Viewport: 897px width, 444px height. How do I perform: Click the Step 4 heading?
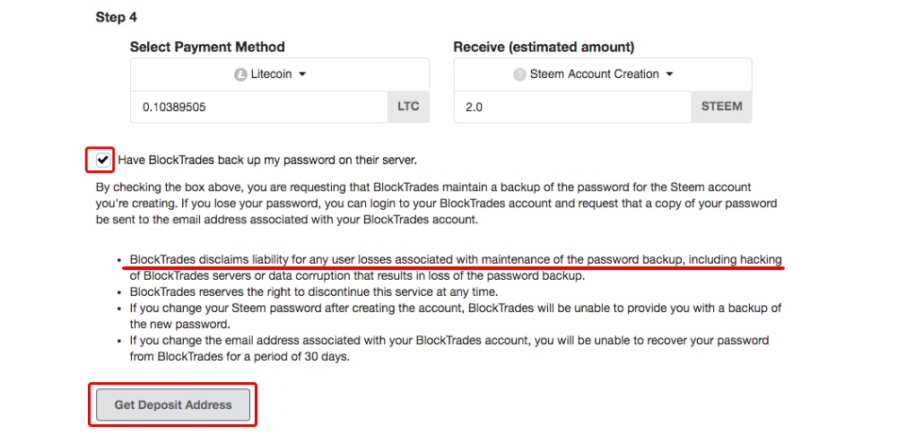tap(116, 17)
